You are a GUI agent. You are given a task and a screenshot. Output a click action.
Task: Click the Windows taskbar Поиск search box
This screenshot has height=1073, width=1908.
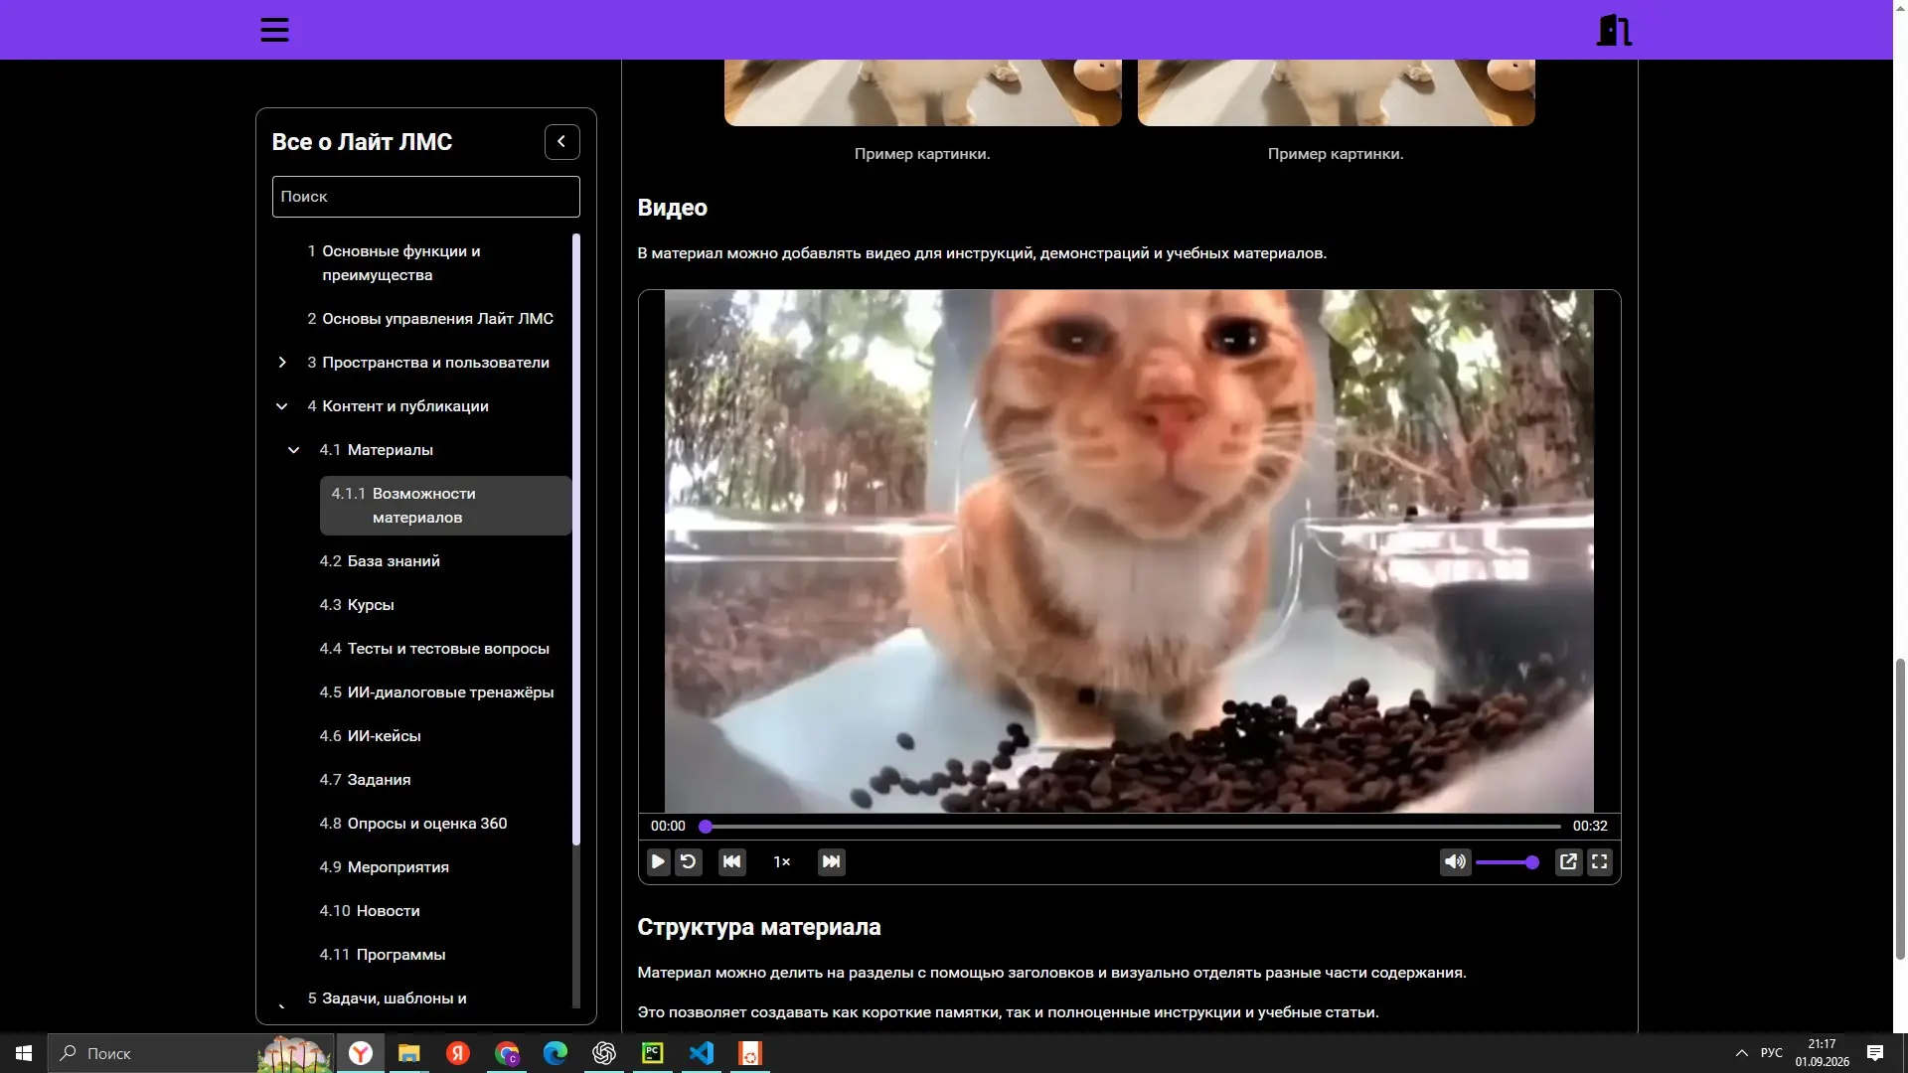click(x=192, y=1053)
